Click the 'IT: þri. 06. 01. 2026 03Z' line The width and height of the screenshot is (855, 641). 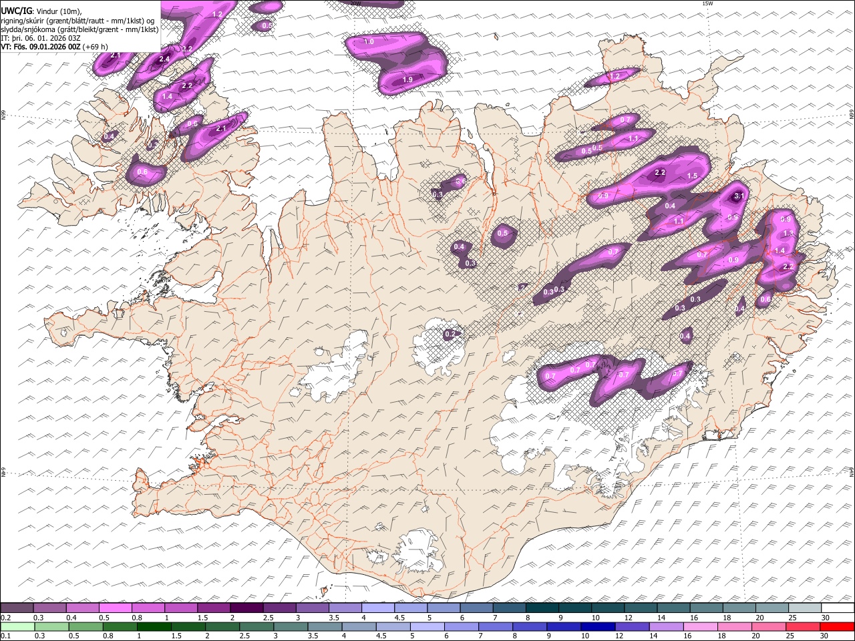click(41, 38)
